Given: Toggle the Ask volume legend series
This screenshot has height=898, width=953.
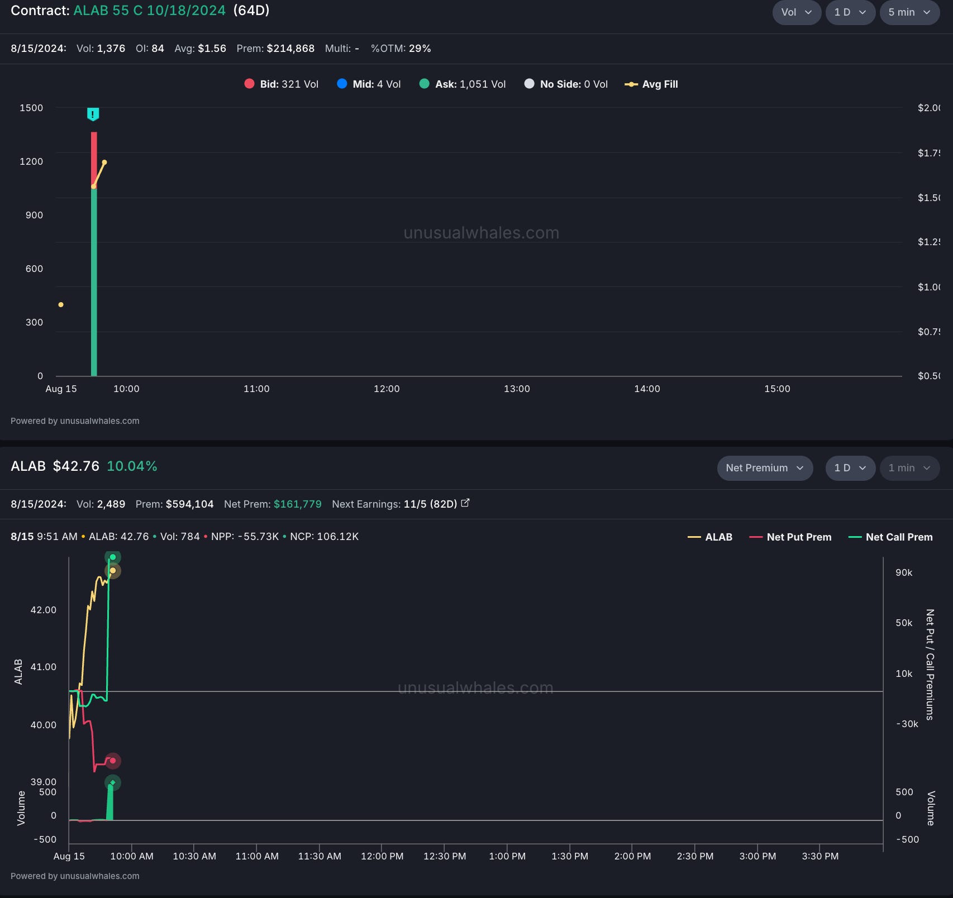Looking at the screenshot, I should (463, 84).
